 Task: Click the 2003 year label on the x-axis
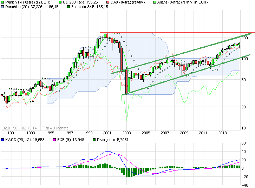coord(126,133)
